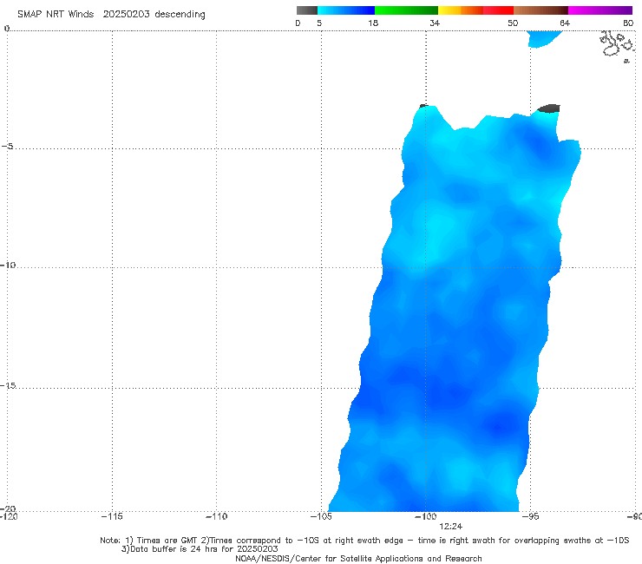Click the small wind swath fragment near the equator
Screen dimensions: 642x564
(544, 39)
